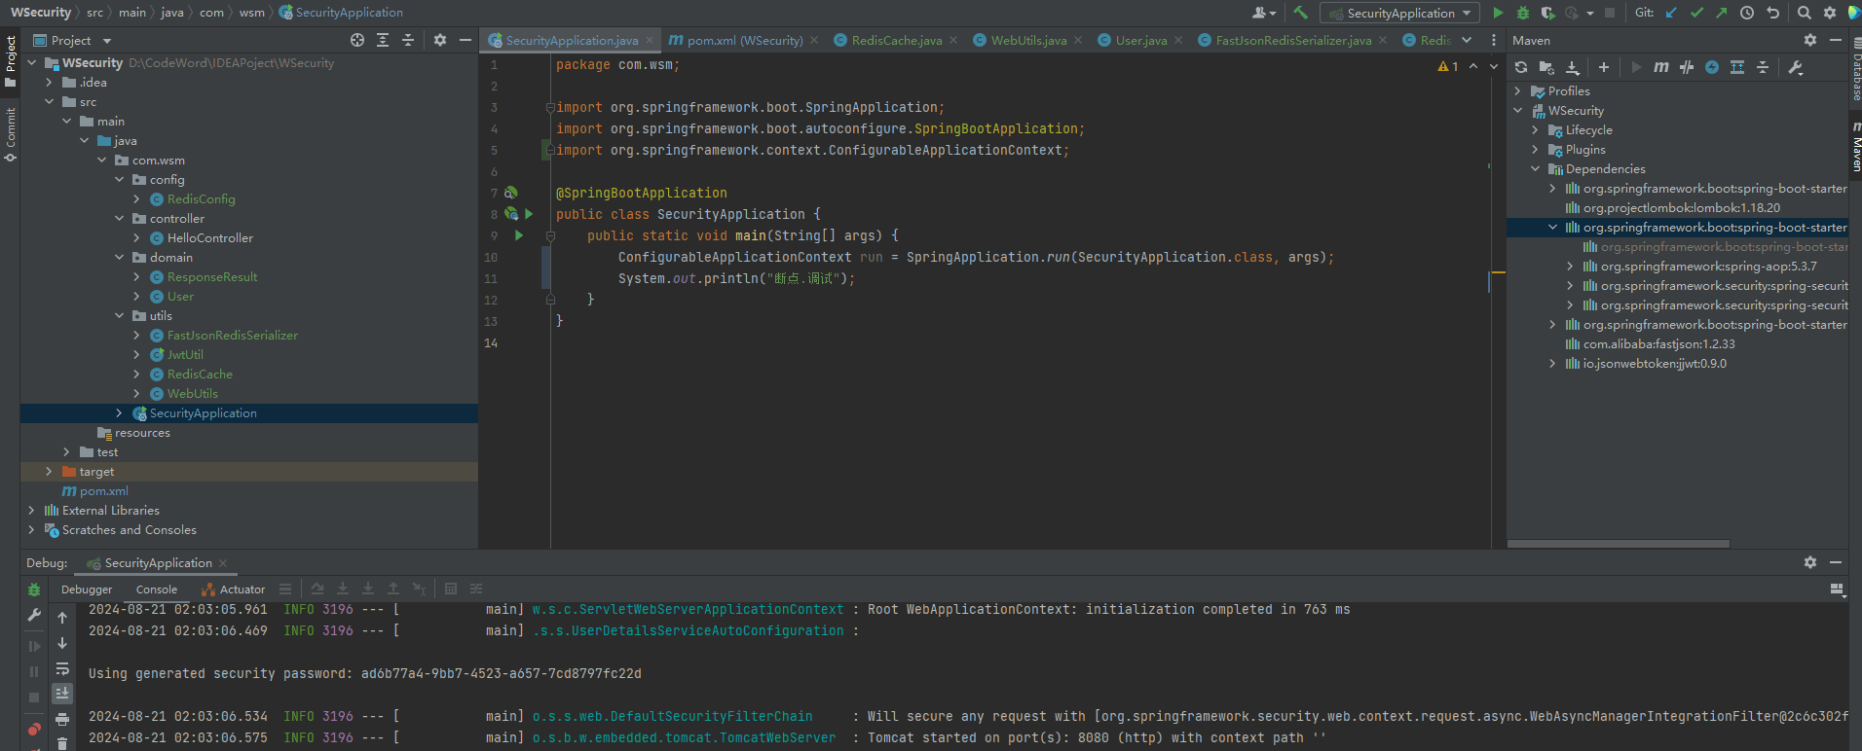Reload all Maven projects
The height and width of the screenshot is (751, 1862).
point(1521,67)
